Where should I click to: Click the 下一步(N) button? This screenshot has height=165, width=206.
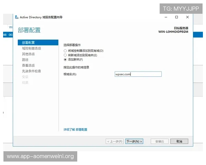pyautogui.click(x=134, y=141)
